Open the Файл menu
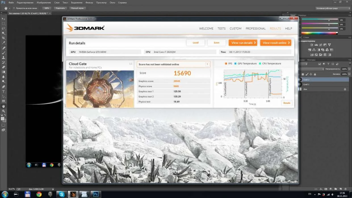This screenshot has width=352, height=198. (11, 3)
